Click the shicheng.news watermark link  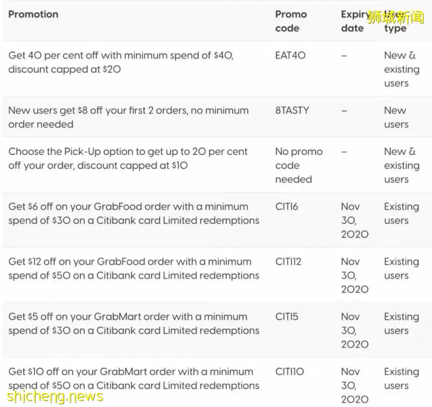click(55, 397)
